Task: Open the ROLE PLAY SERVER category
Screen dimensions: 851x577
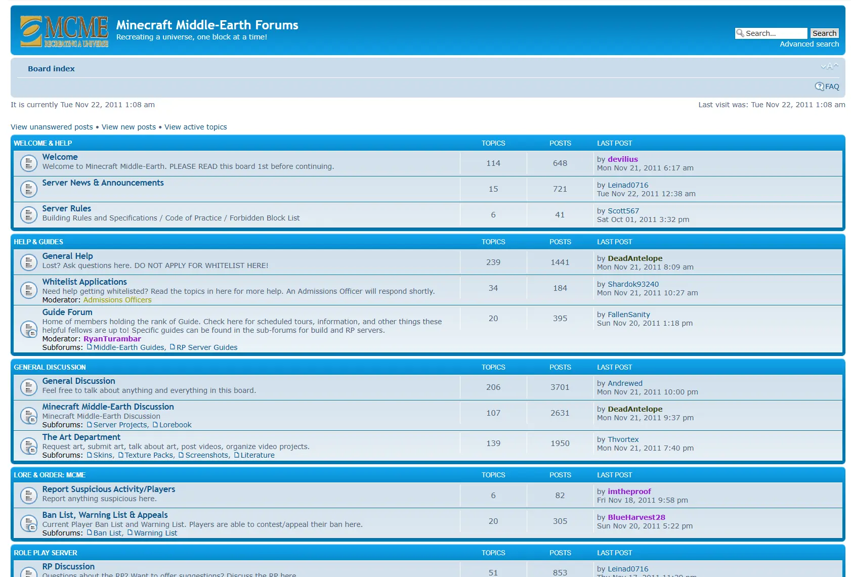Action: [46, 553]
